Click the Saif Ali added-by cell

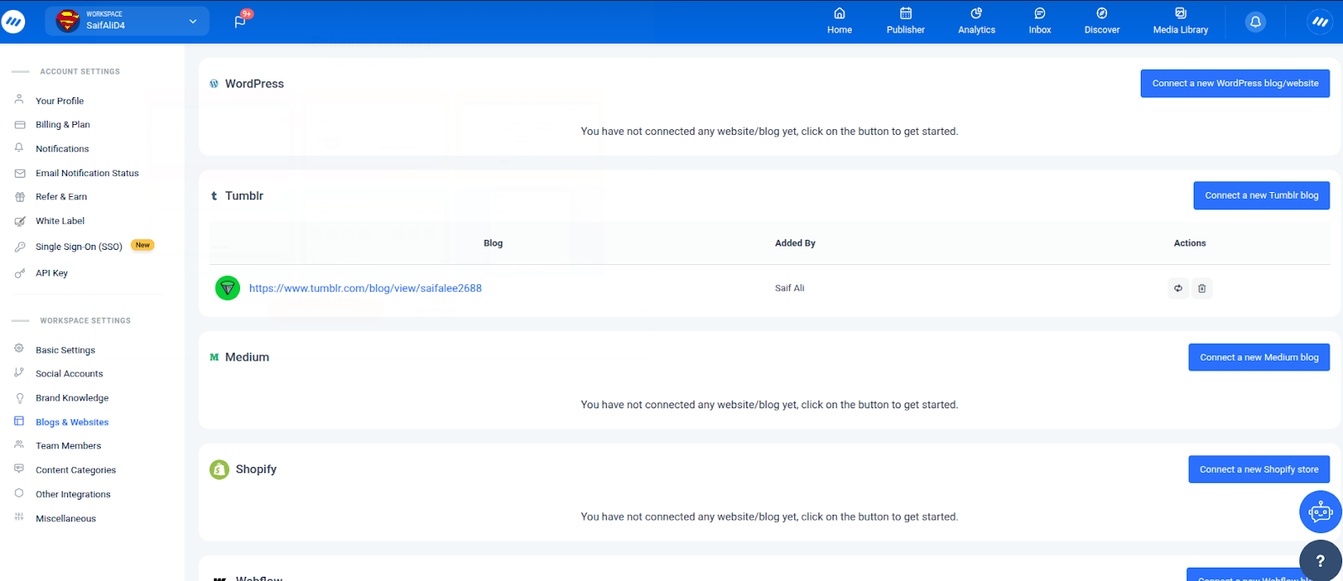(x=789, y=288)
